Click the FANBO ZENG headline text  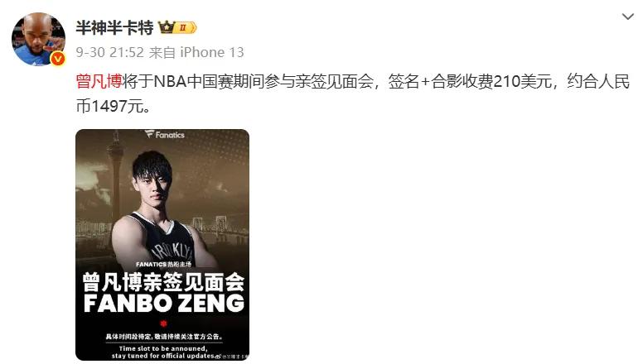(x=163, y=304)
